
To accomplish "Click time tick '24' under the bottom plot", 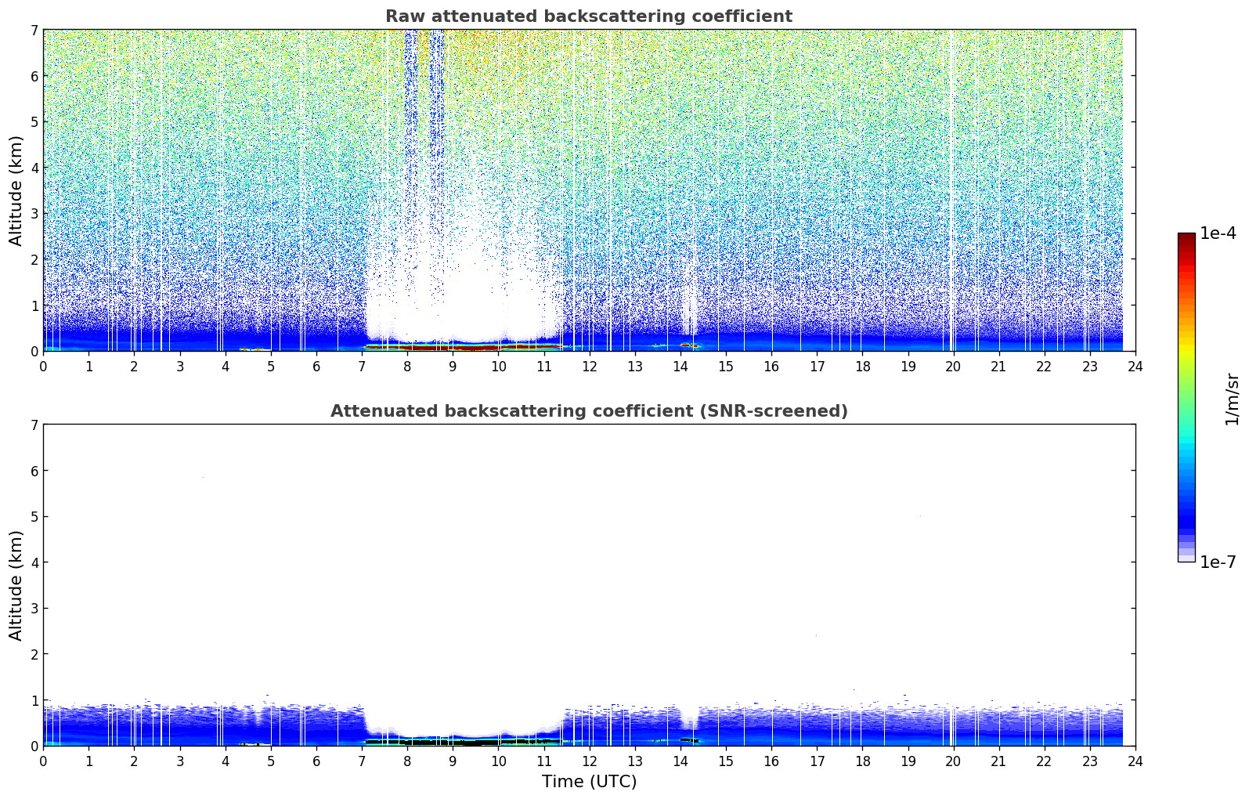I will [1135, 761].
